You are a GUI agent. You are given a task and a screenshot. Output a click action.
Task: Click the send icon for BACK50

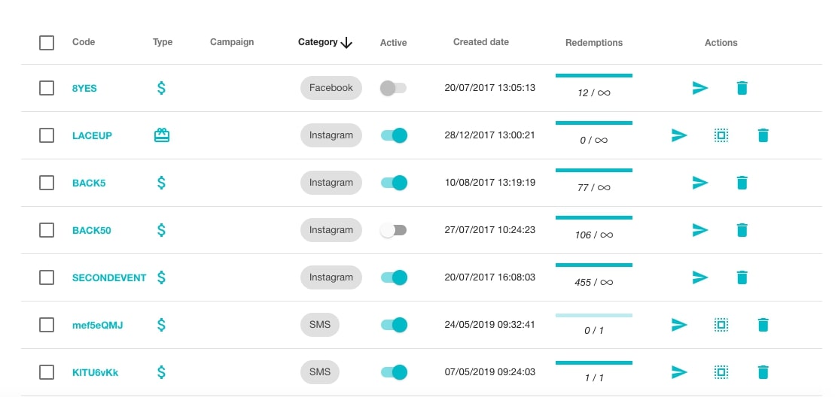tap(699, 230)
